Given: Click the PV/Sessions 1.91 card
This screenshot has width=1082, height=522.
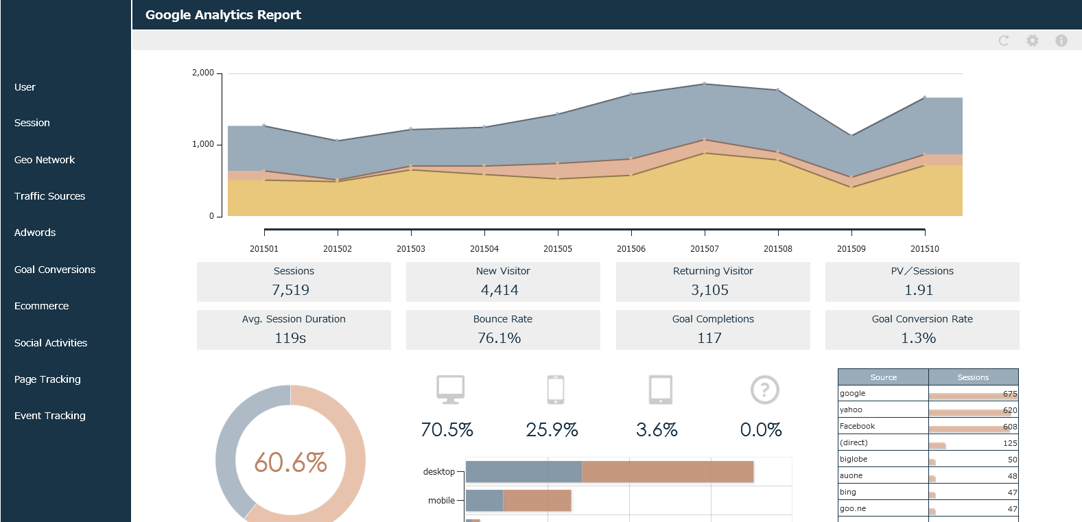Looking at the screenshot, I should (x=922, y=282).
